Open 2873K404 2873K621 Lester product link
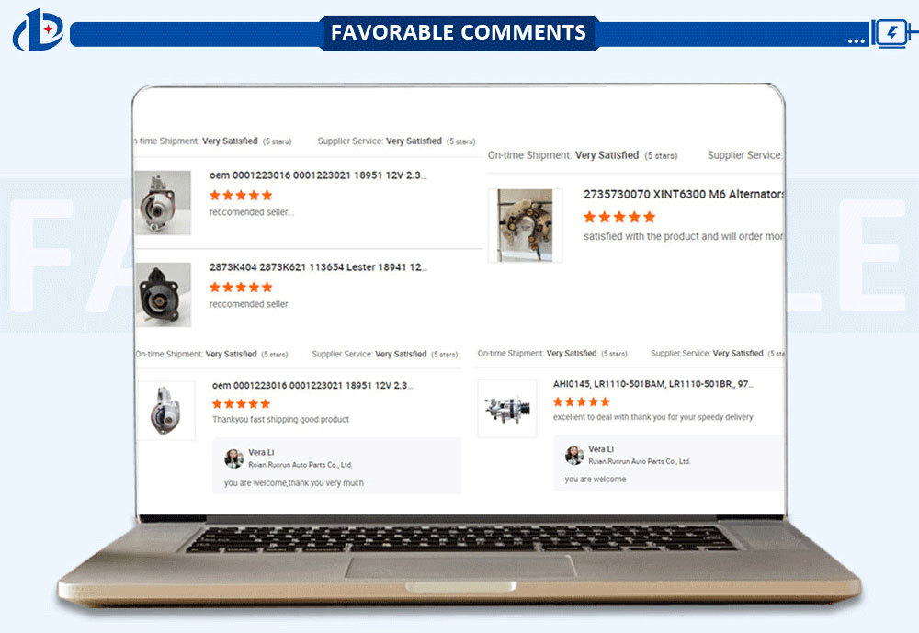Viewport: 919px width, 633px height. coord(318,267)
